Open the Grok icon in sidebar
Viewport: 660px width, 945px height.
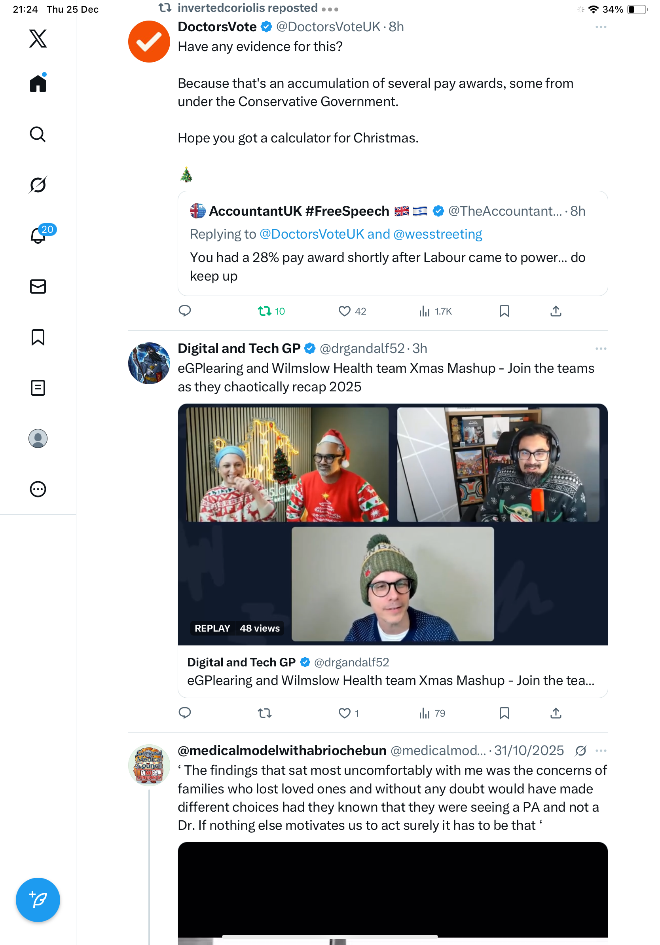click(x=38, y=185)
